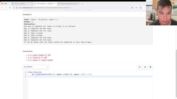The image size is (177, 99).
Task: Click constraint '1 <= tasks[i] <= 10^9'
Action: pyautogui.click(x=37, y=57)
